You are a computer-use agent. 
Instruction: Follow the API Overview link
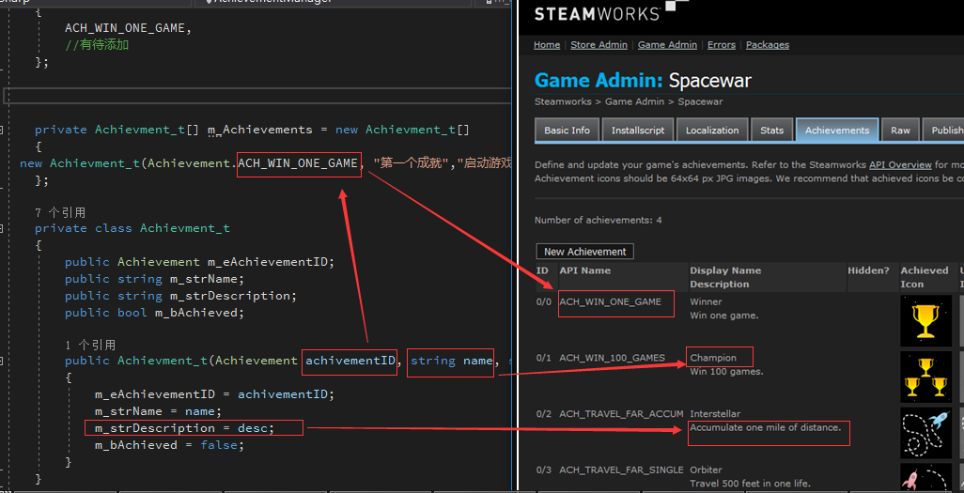[900, 164]
